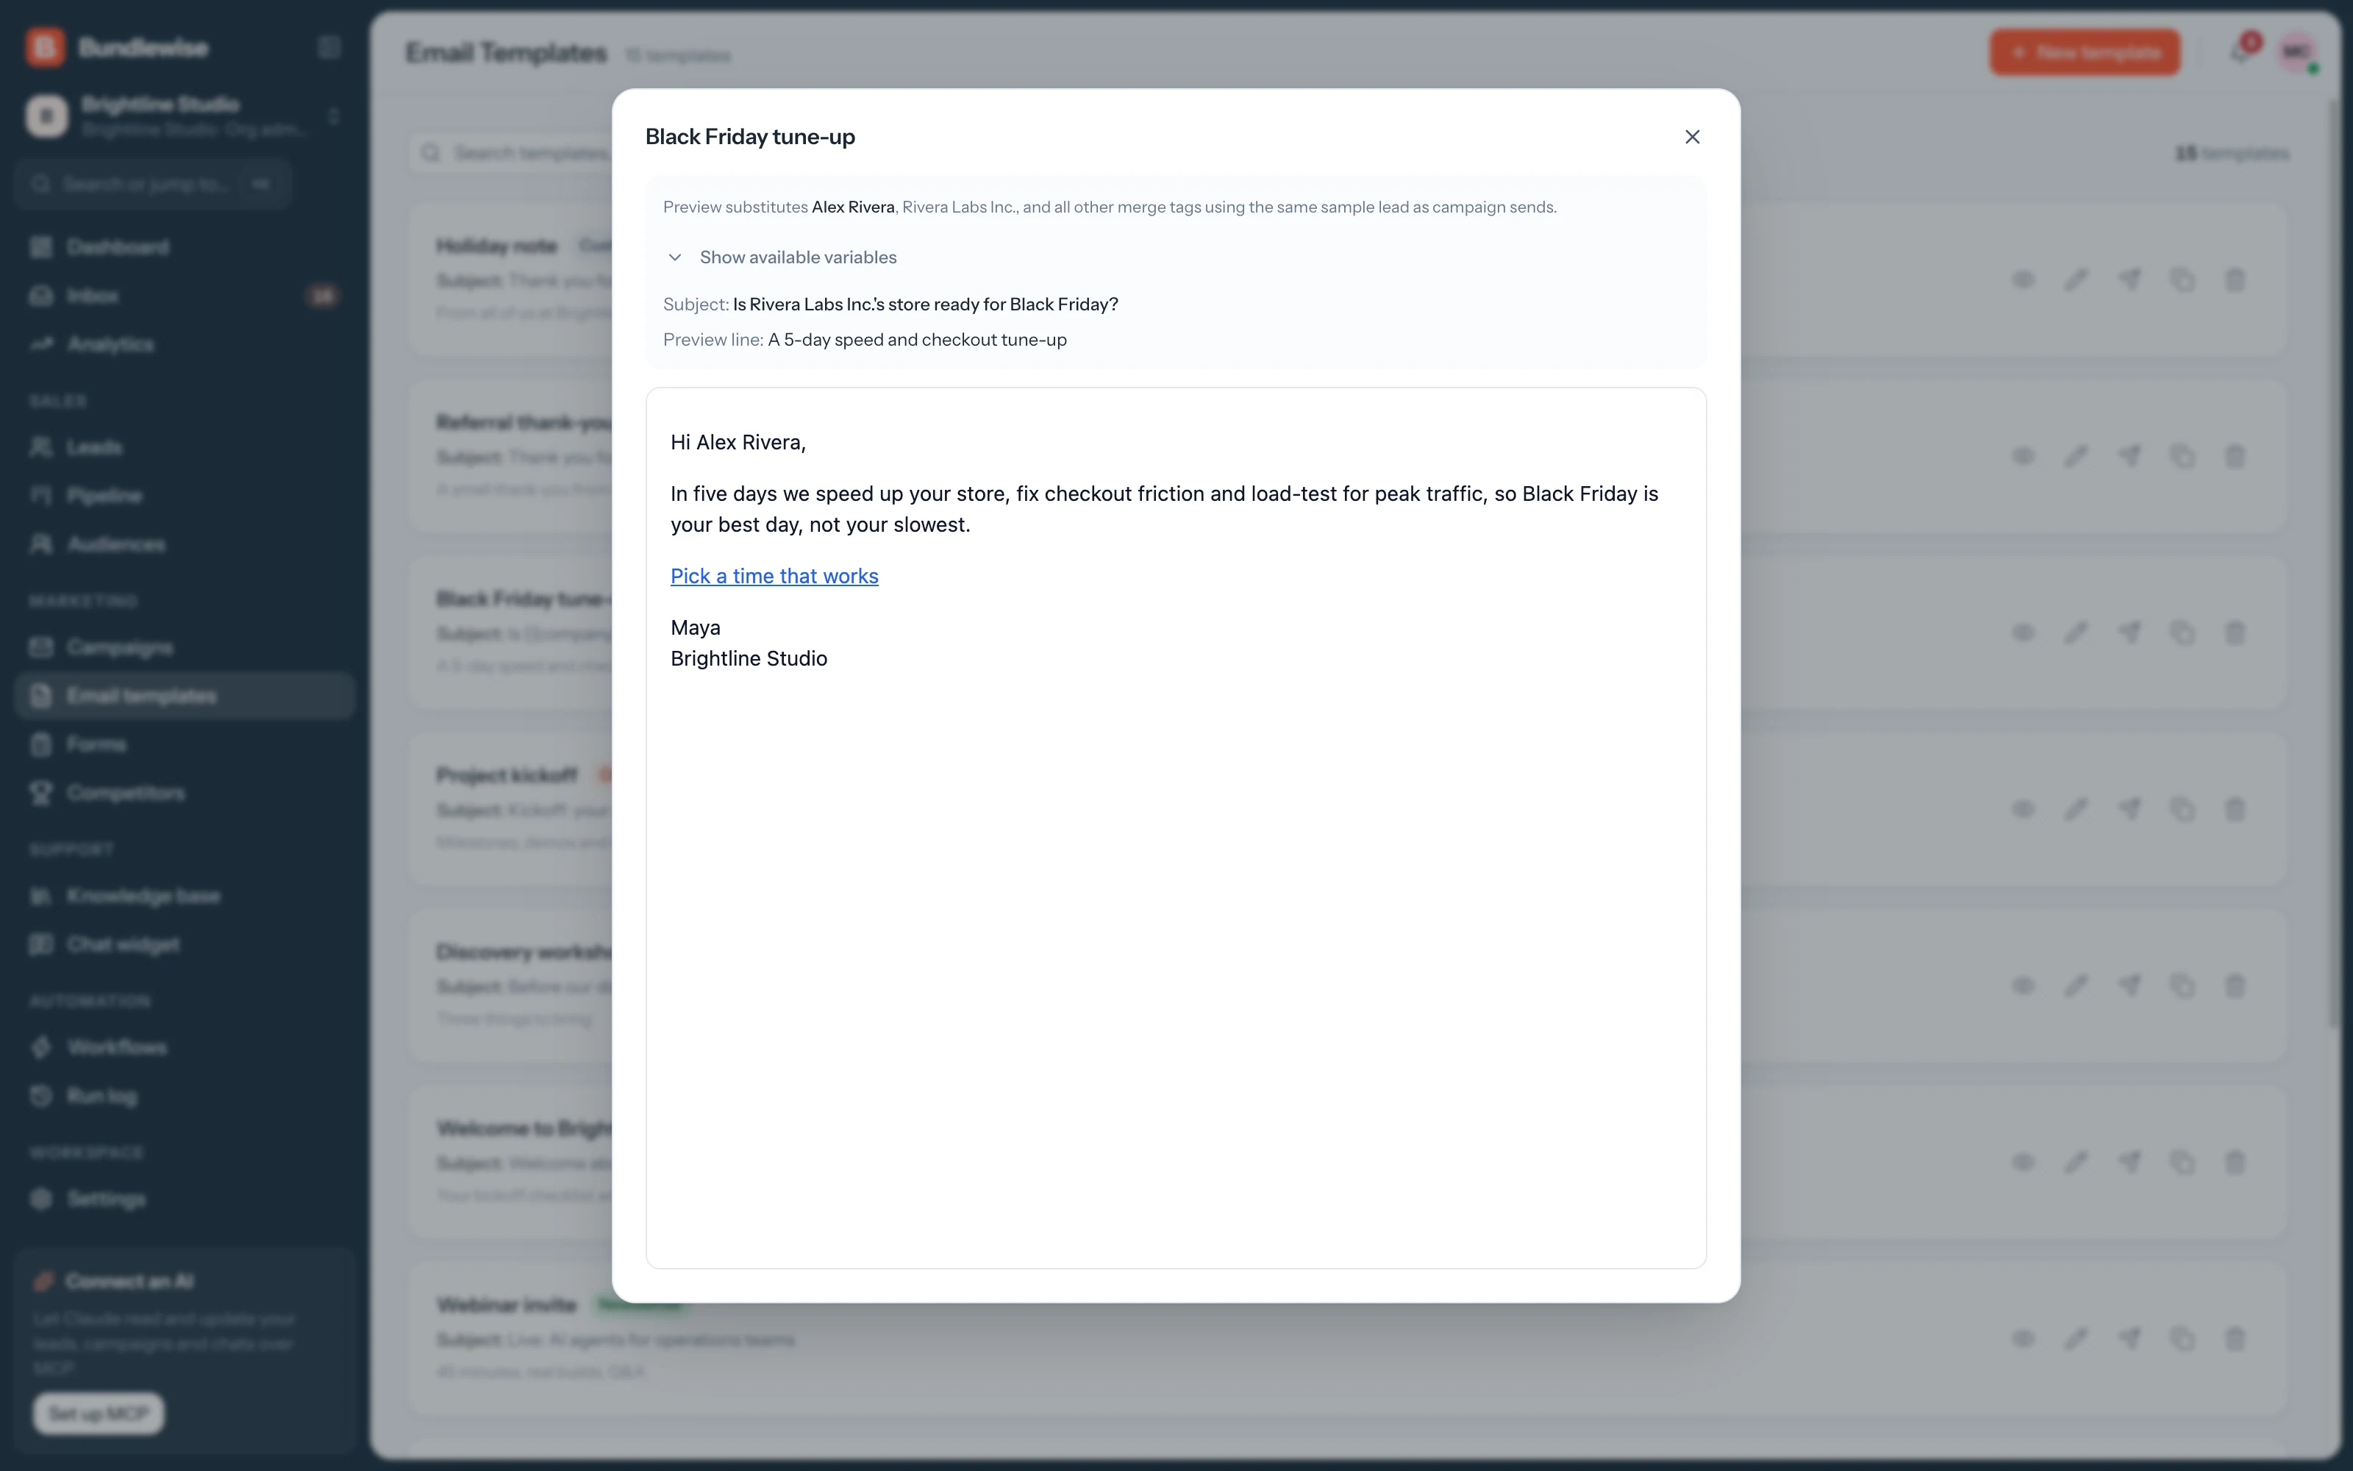The height and width of the screenshot is (1471, 2353).
Task: Open Audiences in the sidebar
Action: [185, 545]
